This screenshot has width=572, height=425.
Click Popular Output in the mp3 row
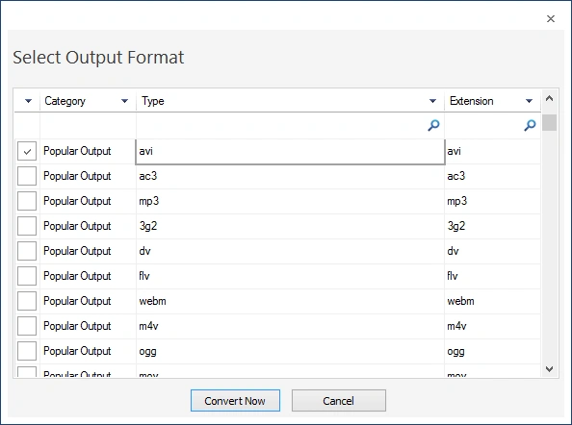(77, 201)
